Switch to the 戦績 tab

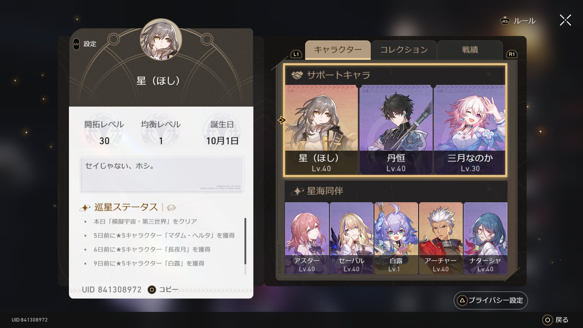click(x=470, y=50)
